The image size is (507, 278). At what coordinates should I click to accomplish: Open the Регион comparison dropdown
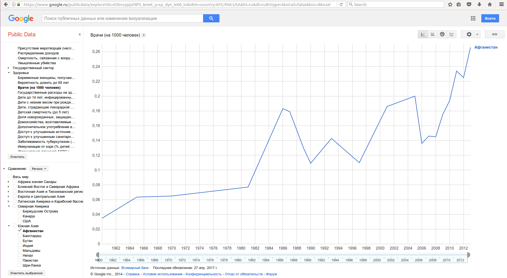coord(39,169)
